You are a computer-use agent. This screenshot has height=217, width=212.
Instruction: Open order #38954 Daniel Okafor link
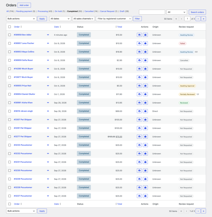(24, 94)
